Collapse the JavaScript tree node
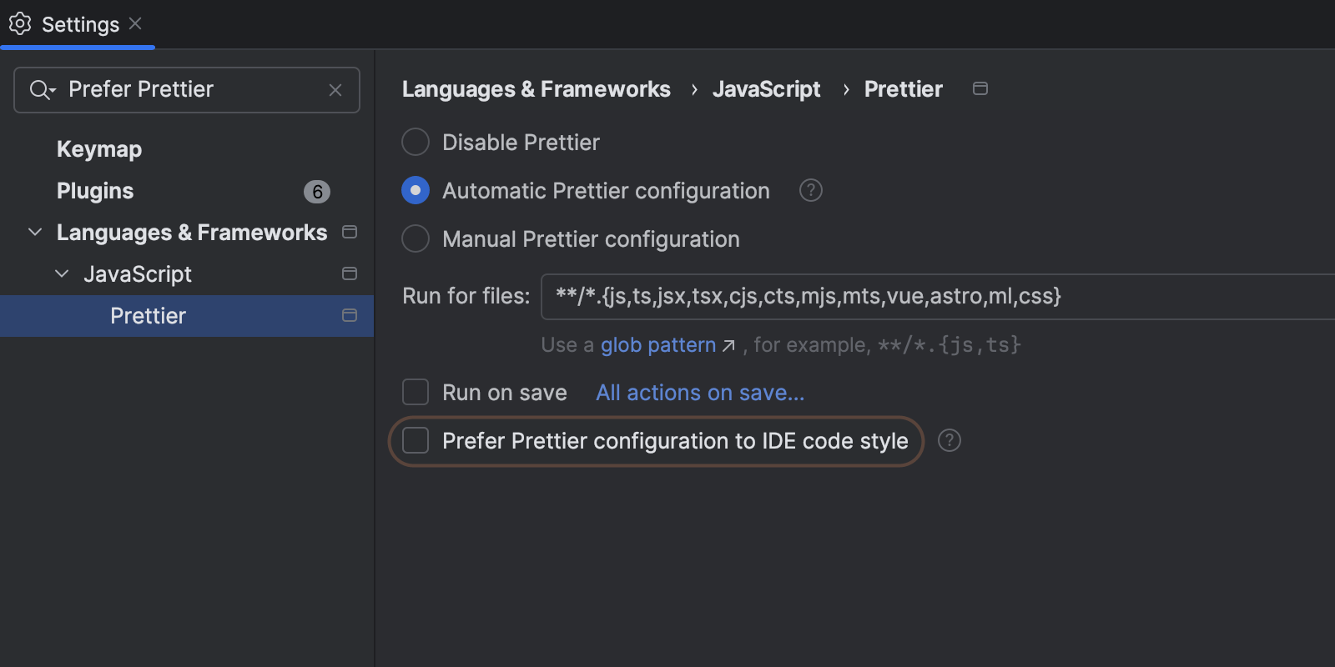Screen dimensions: 1335x667 pos(62,273)
